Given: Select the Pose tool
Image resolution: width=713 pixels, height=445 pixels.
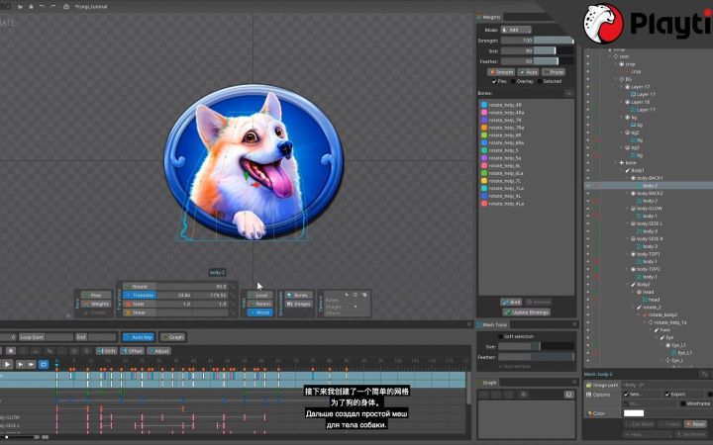Looking at the screenshot, I should pyautogui.click(x=96, y=295).
